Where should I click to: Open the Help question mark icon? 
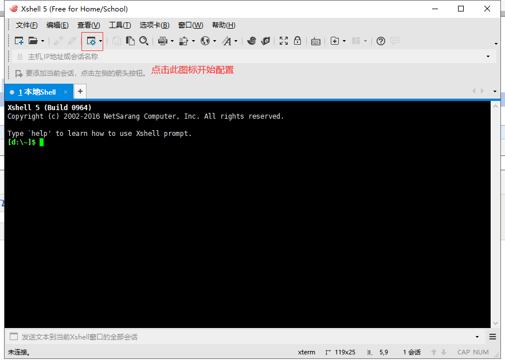click(x=381, y=41)
